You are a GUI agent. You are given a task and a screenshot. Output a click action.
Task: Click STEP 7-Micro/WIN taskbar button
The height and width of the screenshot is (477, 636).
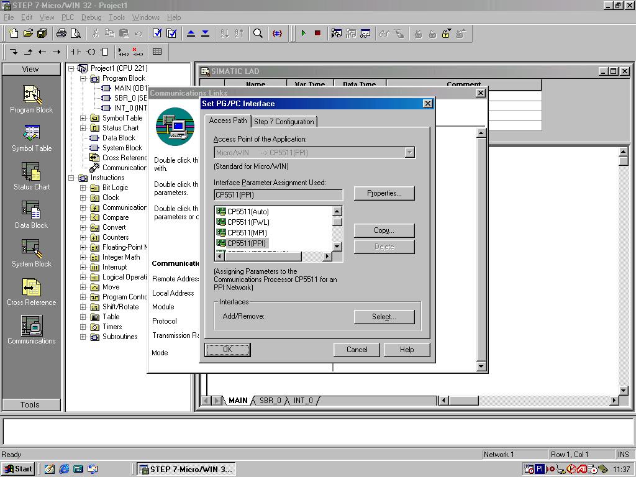[x=186, y=470]
